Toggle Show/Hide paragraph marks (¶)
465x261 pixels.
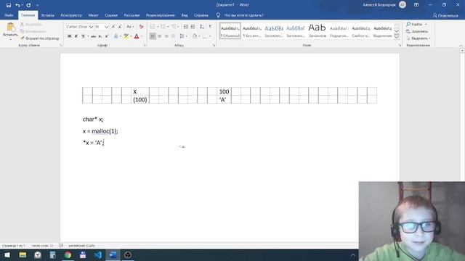click(210, 27)
